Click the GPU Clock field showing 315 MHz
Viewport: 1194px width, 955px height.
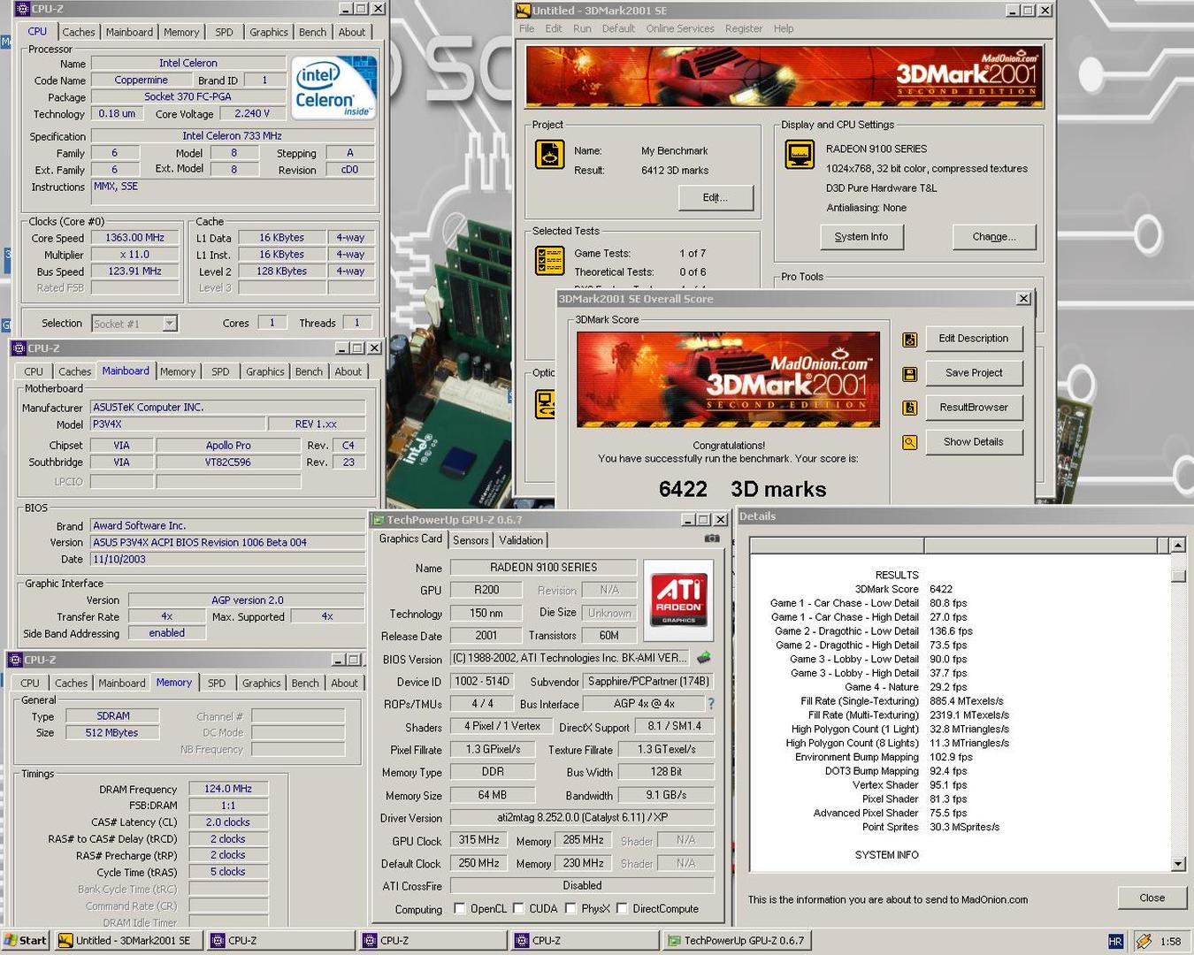pyautogui.click(x=479, y=840)
